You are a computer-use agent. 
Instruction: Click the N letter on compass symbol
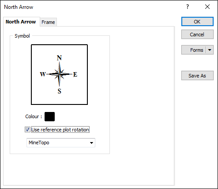pyautogui.click(x=59, y=58)
